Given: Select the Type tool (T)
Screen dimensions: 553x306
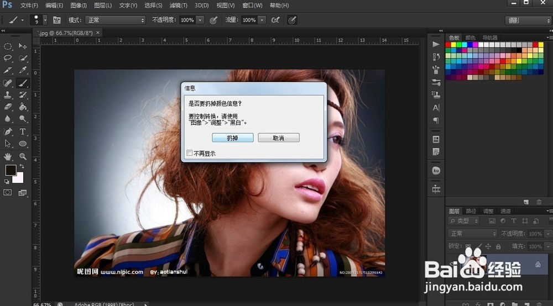Looking at the screenshot, I should tap(23, 131).
